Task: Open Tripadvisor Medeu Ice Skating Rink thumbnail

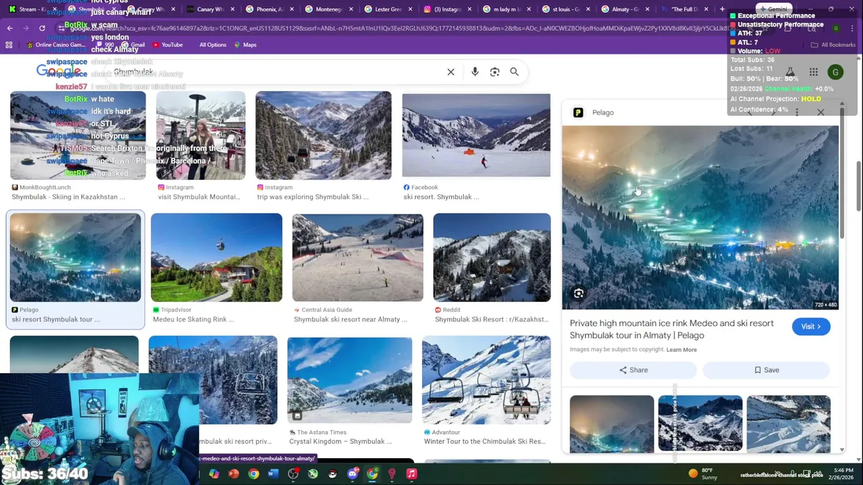Action: [x=216, y=257]
